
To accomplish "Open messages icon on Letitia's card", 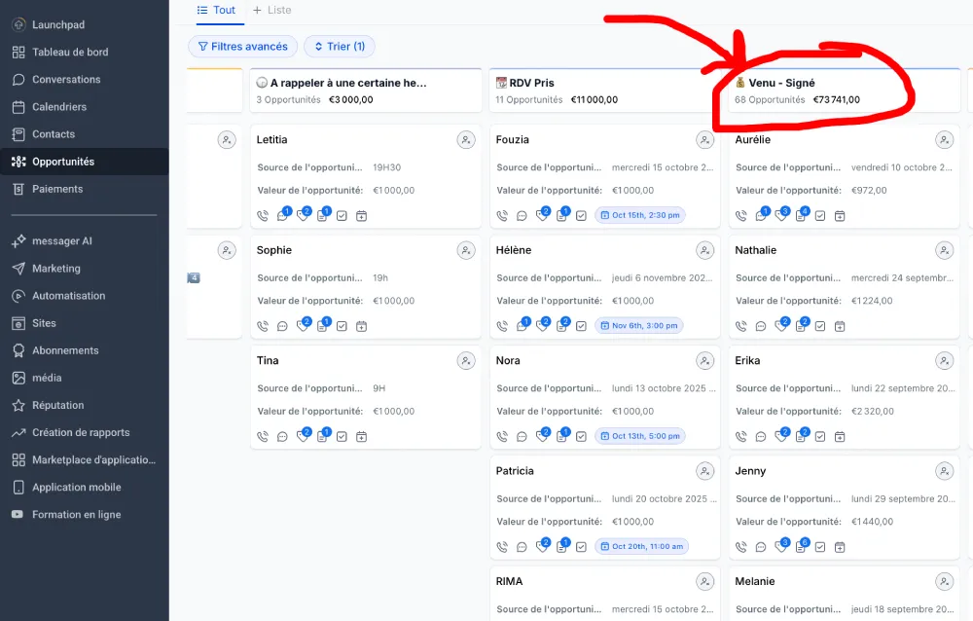I will [283, 215].
